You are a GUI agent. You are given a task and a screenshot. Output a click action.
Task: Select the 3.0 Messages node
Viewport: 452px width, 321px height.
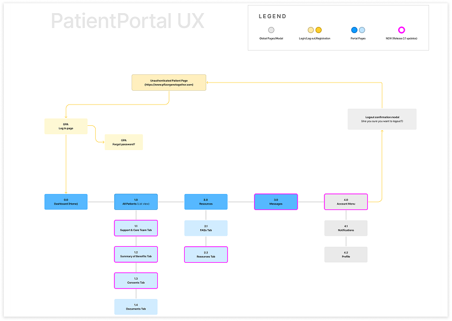275,202
